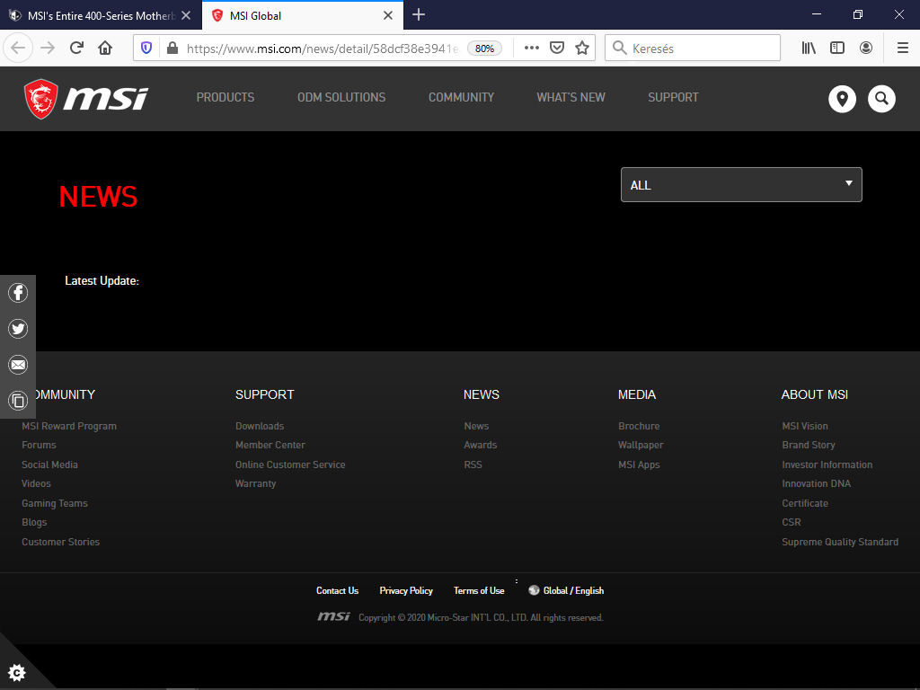Screen dimensions: 920x690
Task: Save page to Pocket
Action: tap(557, 48)
